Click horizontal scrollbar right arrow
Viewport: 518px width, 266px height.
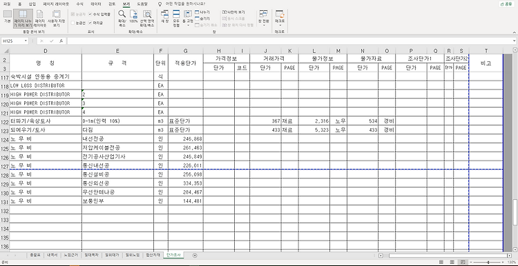pyautogui.click(x=509, y=255)
